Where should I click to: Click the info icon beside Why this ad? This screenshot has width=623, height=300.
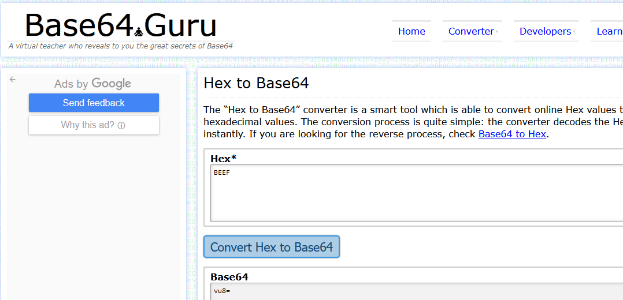pyautogui.click(x=121, y=125)
